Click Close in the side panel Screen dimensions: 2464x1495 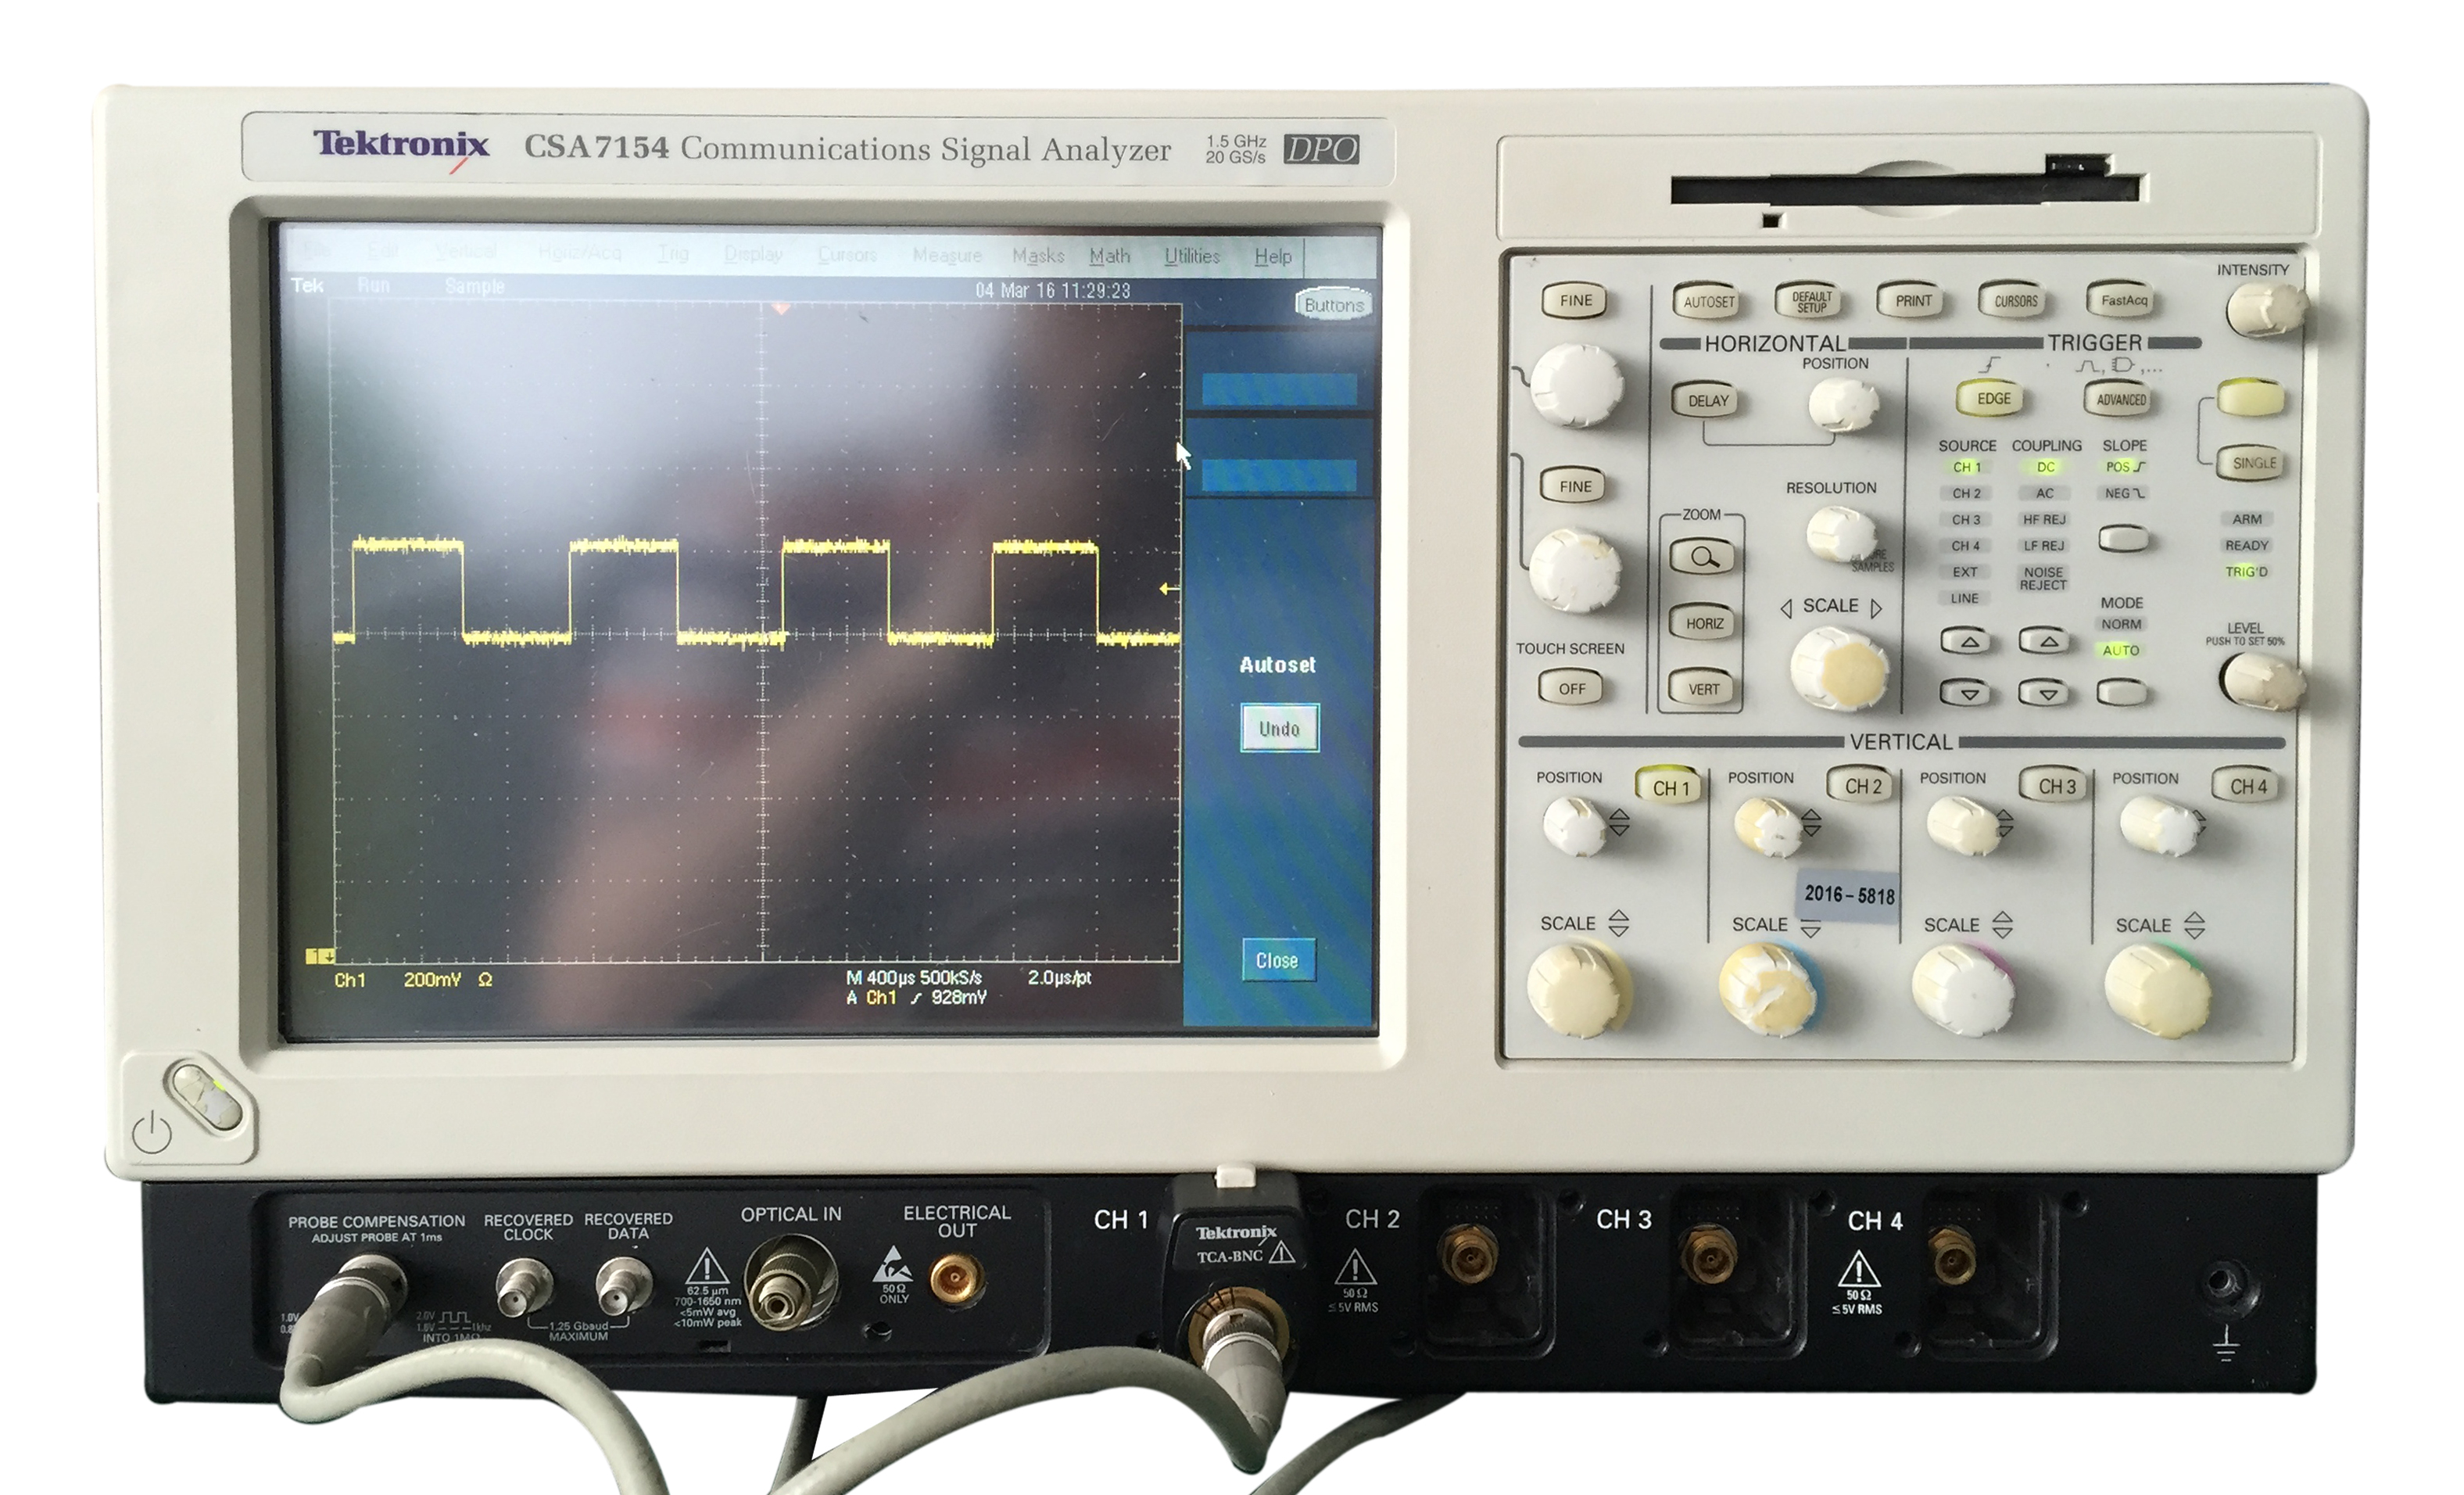[1277, 960]
